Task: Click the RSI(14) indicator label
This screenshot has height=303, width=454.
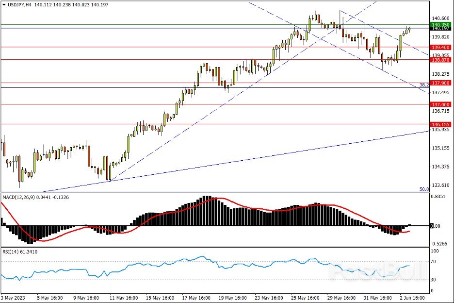Action: coord(11,252)
